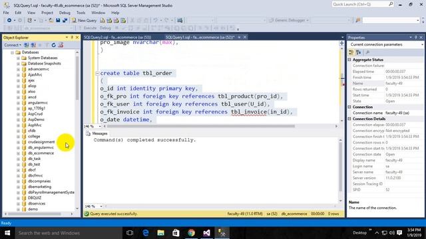Viewport: 426px width, 239px height.
Task: Click the single-disk Save icon
Action: tap(58, 21)
